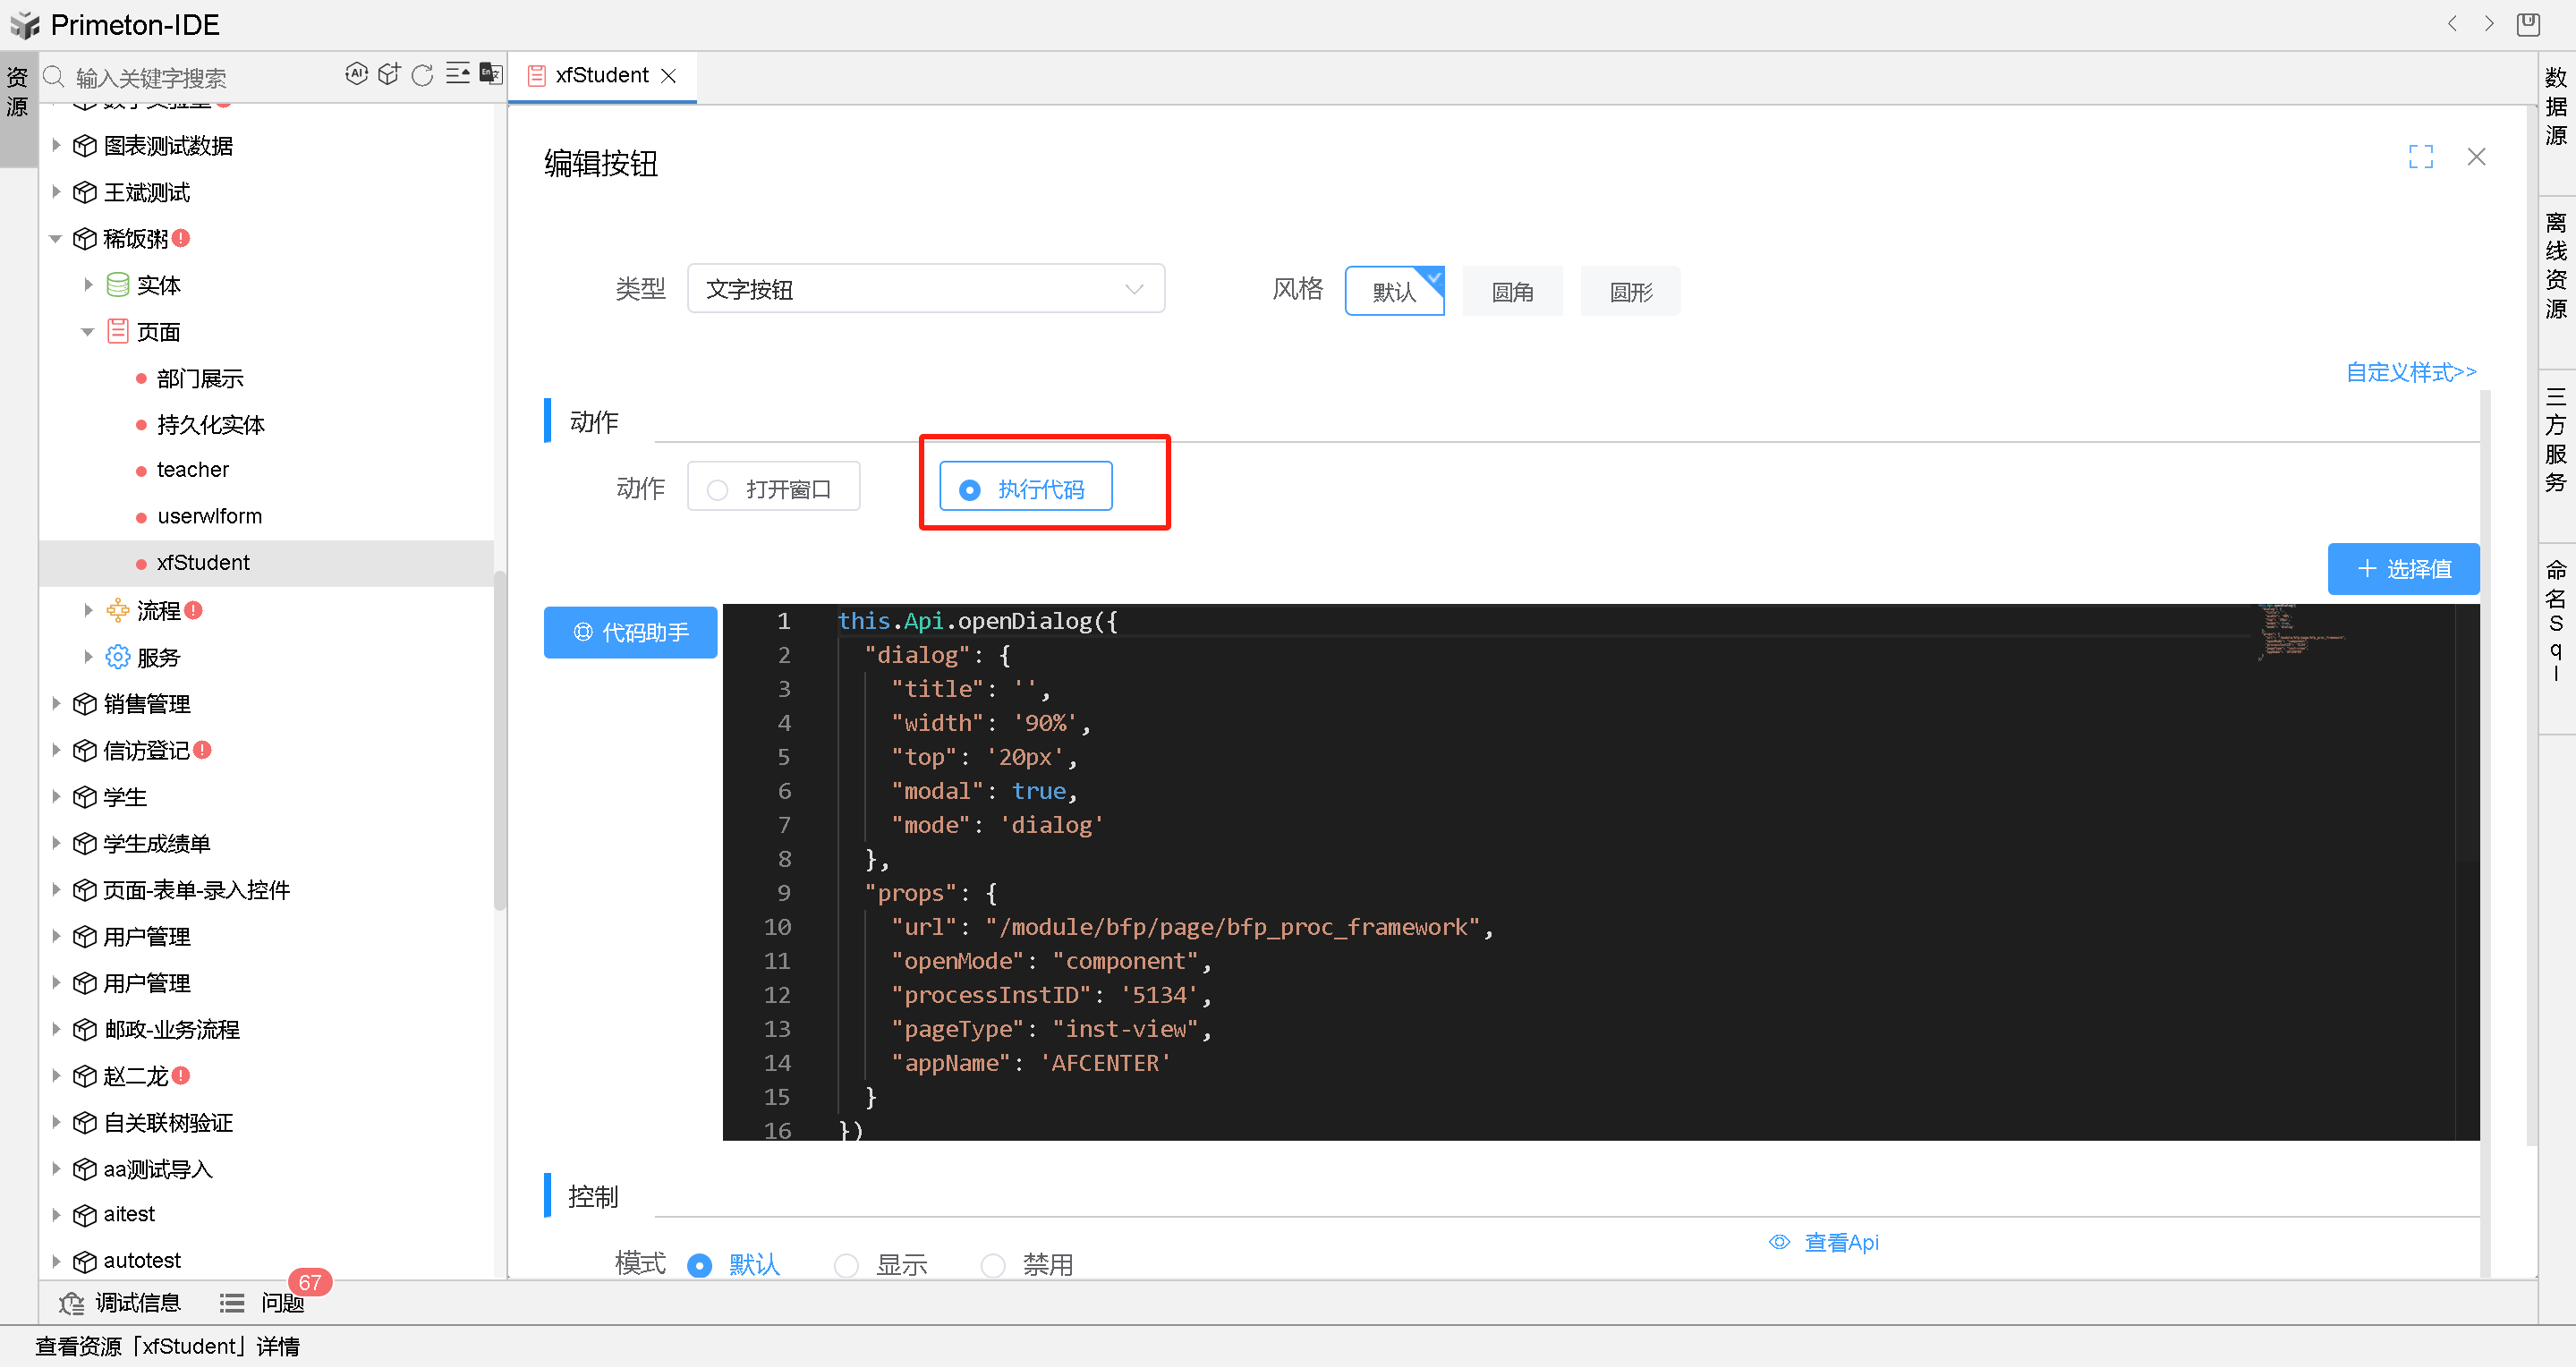Open the 文字按钮 type dropdown

point(925,288)
